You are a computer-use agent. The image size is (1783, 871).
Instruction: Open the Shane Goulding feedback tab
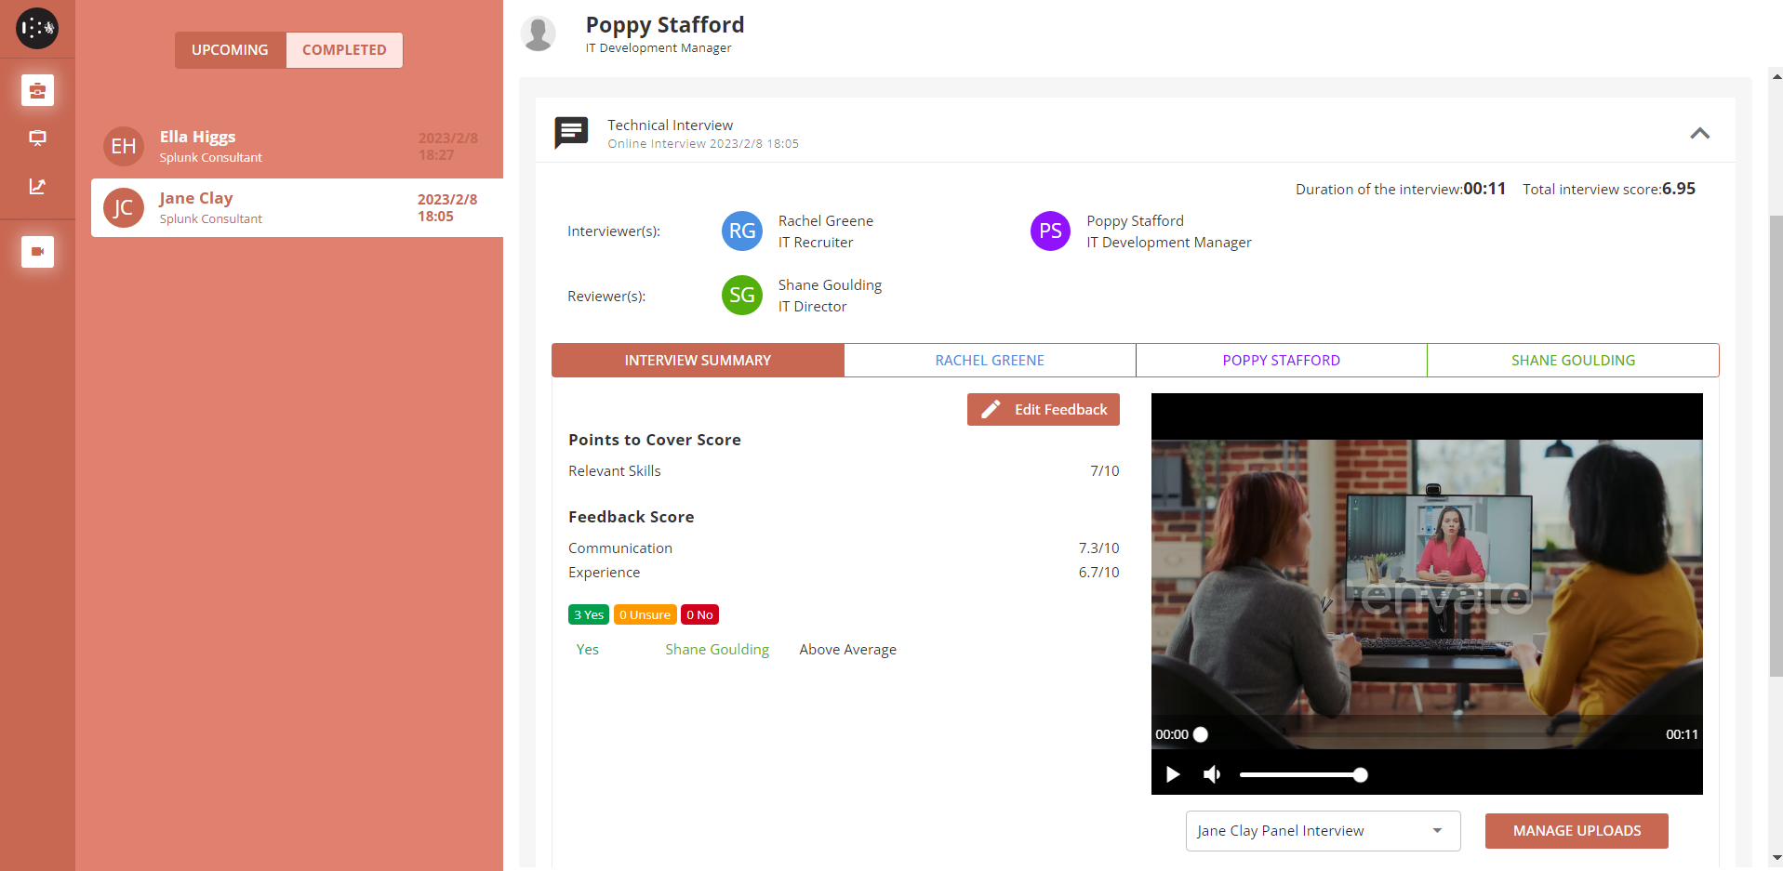click(1572, 361)
